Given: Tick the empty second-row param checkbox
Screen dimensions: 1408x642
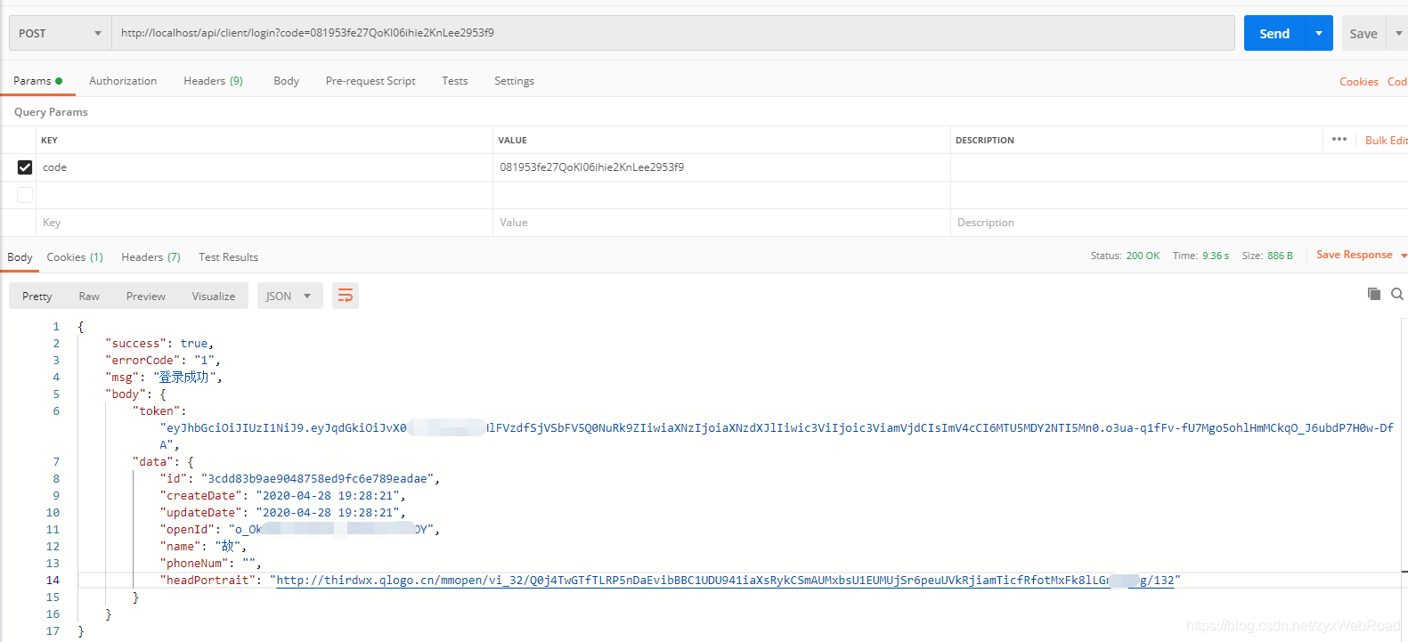Looking at the screenshot, I should [25, 195].
